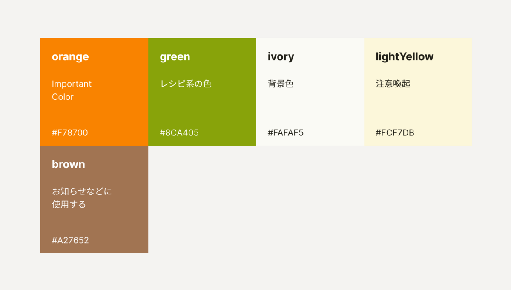Click the hex code #FAFAF5
Screen dimensions: 511x290
click(286, 133)
